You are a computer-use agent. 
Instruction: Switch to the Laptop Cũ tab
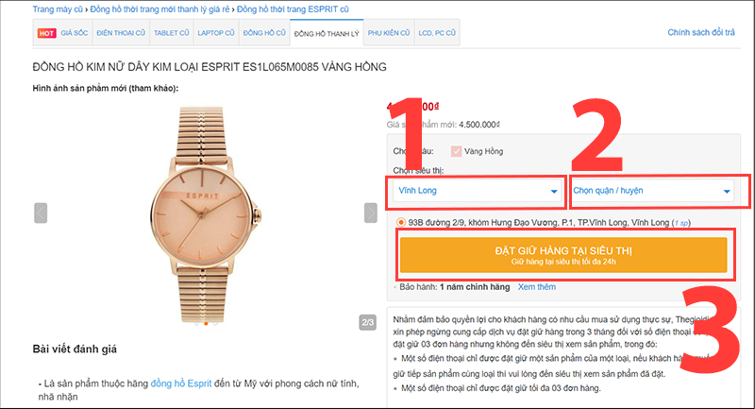point(216,33)
